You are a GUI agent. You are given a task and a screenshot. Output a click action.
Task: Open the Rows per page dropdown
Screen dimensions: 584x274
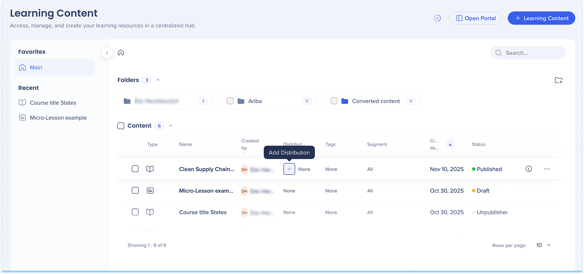(543, 245)
